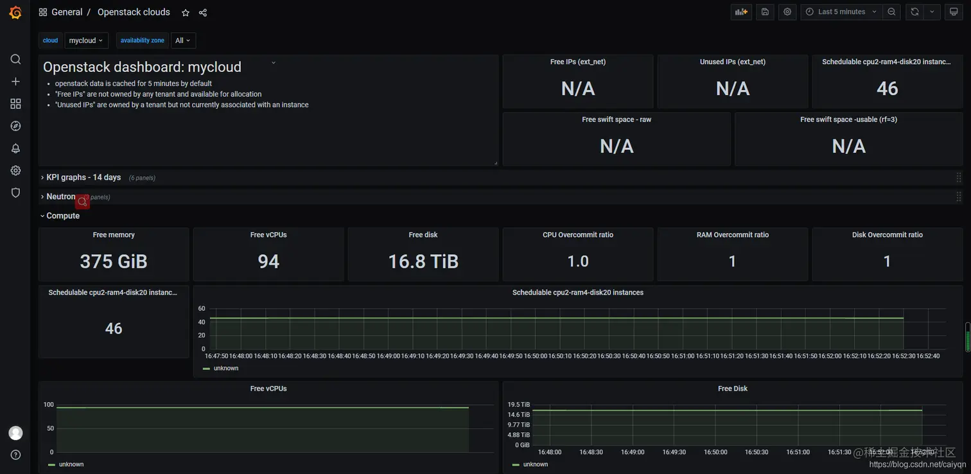Click the red search overlay icon near Neutron
This screenshot has width=971, height=474.
(x=82, y=202)
